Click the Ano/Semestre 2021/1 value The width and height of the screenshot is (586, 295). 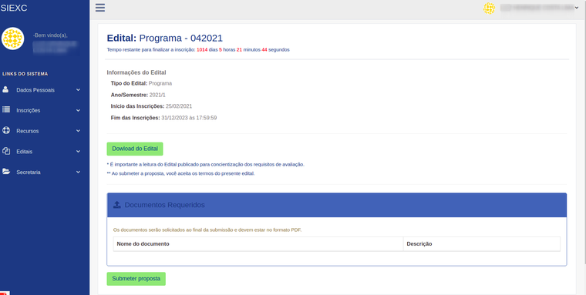coord(157,95)
